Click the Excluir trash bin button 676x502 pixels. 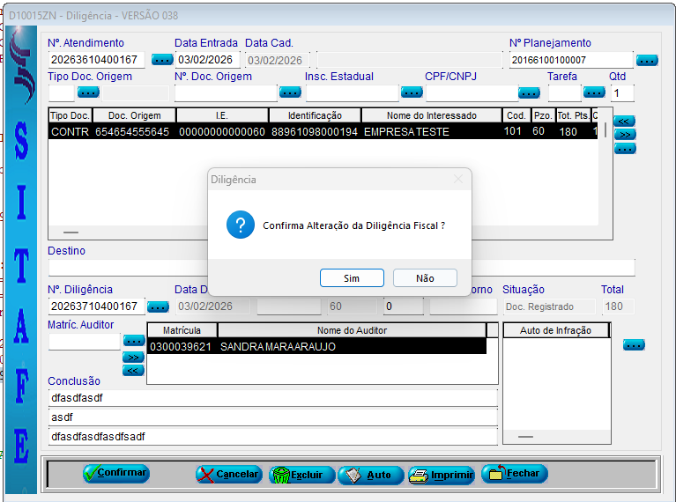(x=301, y=475)
